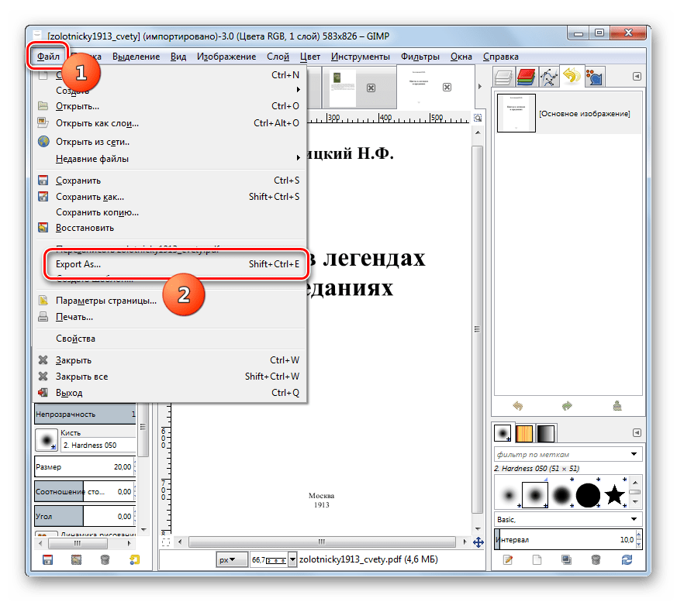Click the undo arrow in history panel
The width and height of the screenshot is (677, 602).
(518, 406)
